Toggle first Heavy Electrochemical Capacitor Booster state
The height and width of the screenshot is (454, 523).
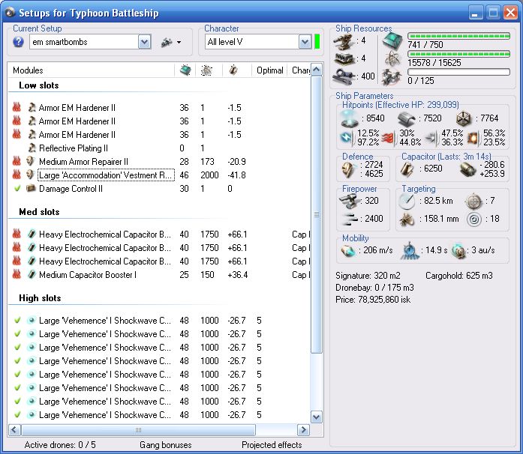click(x=17, y=234)
